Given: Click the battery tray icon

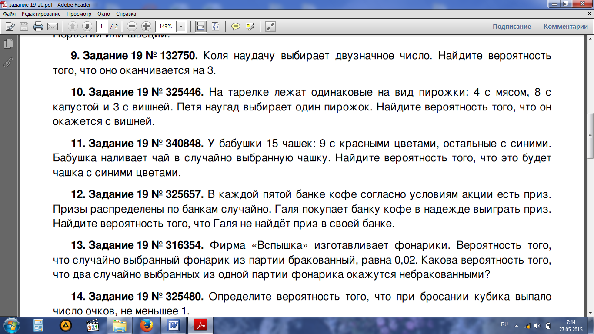Looking at the screenshot, I should [548, 325].
